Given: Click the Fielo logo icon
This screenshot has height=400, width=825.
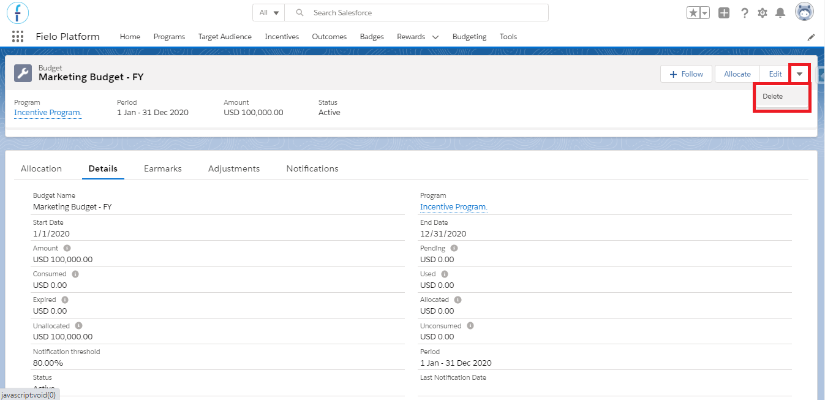Looking at the screenshot, I should click(18, 12).
